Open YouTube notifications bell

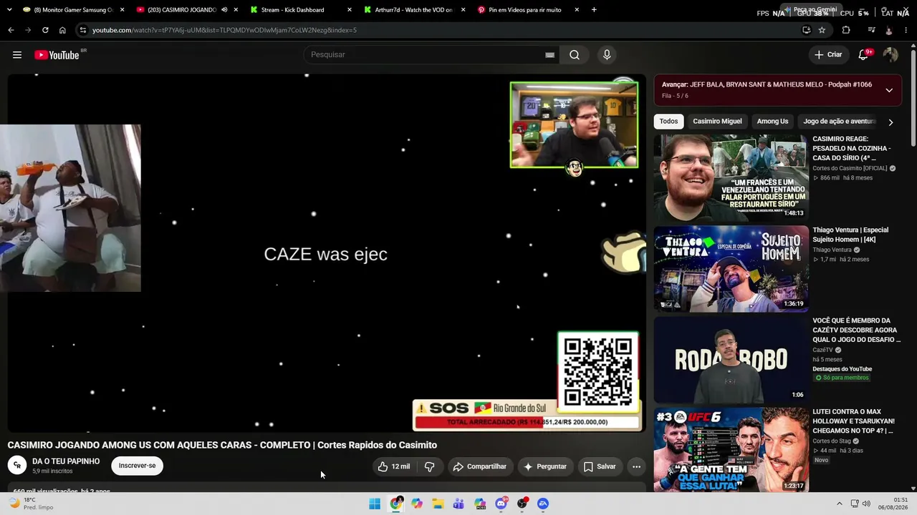pos(864,55)
